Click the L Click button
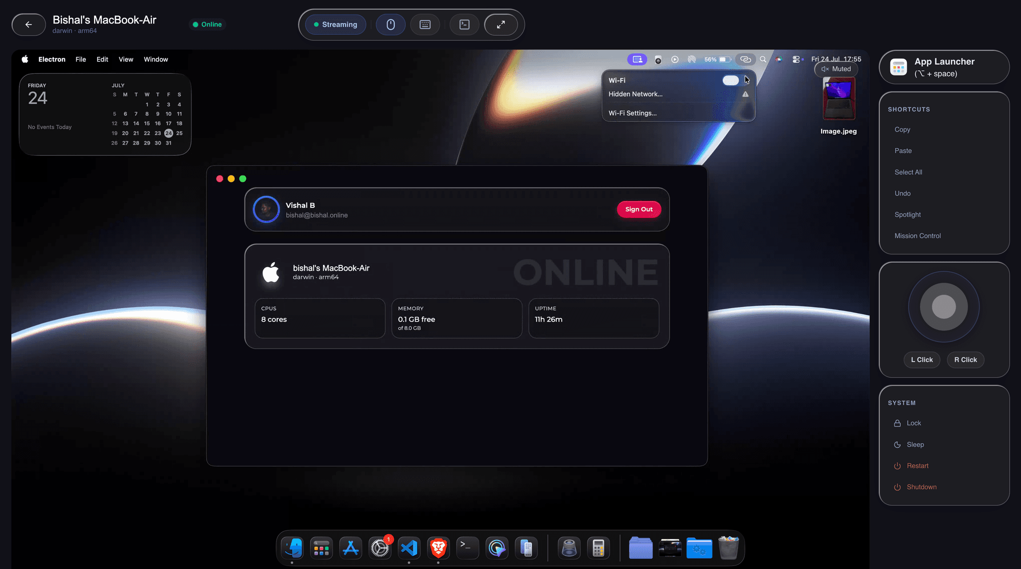Screen dimensions: 1021x569 pos(922,360)
